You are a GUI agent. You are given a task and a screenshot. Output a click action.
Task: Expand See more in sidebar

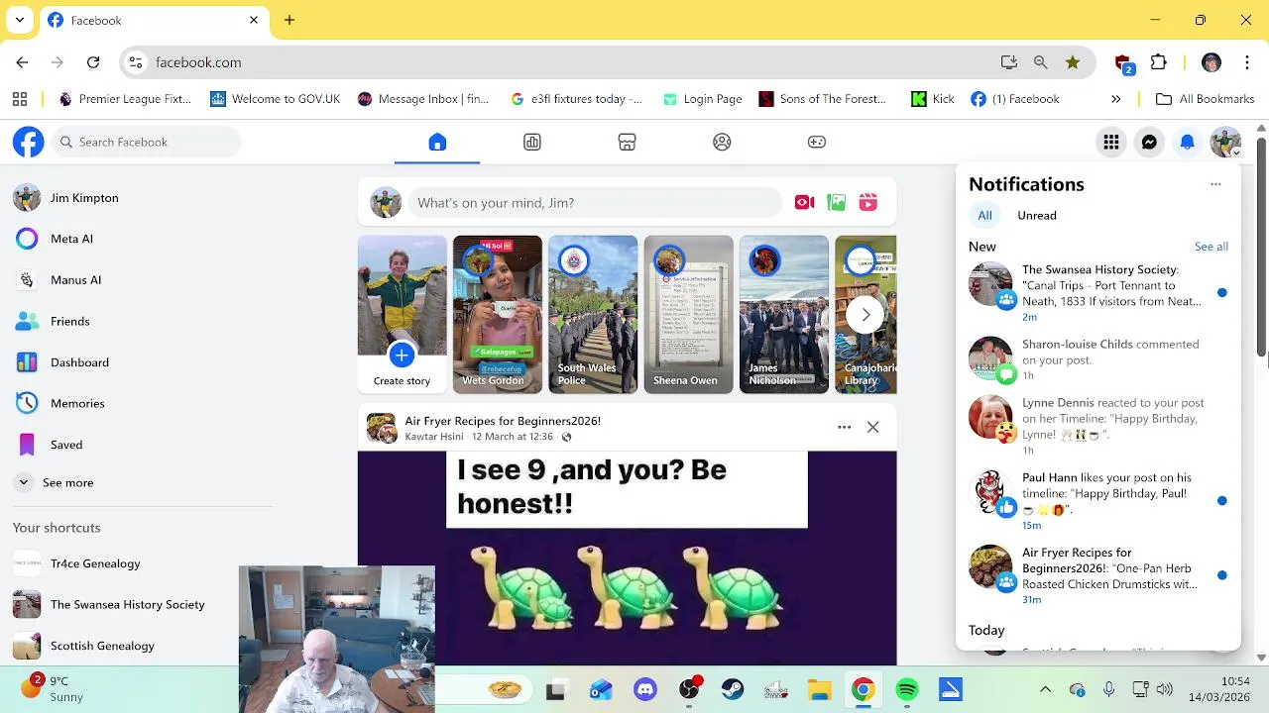coord(67,483)
